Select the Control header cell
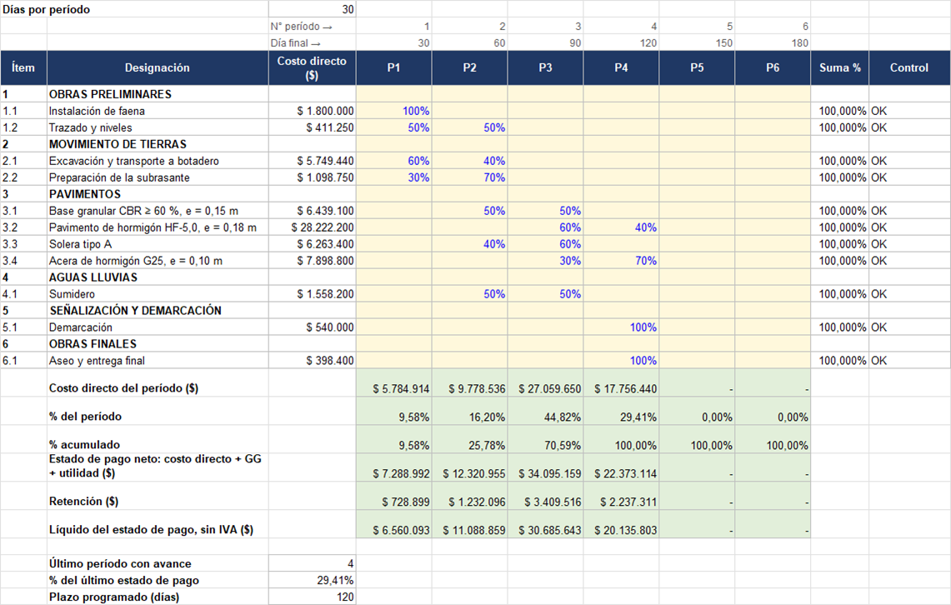 909,67
